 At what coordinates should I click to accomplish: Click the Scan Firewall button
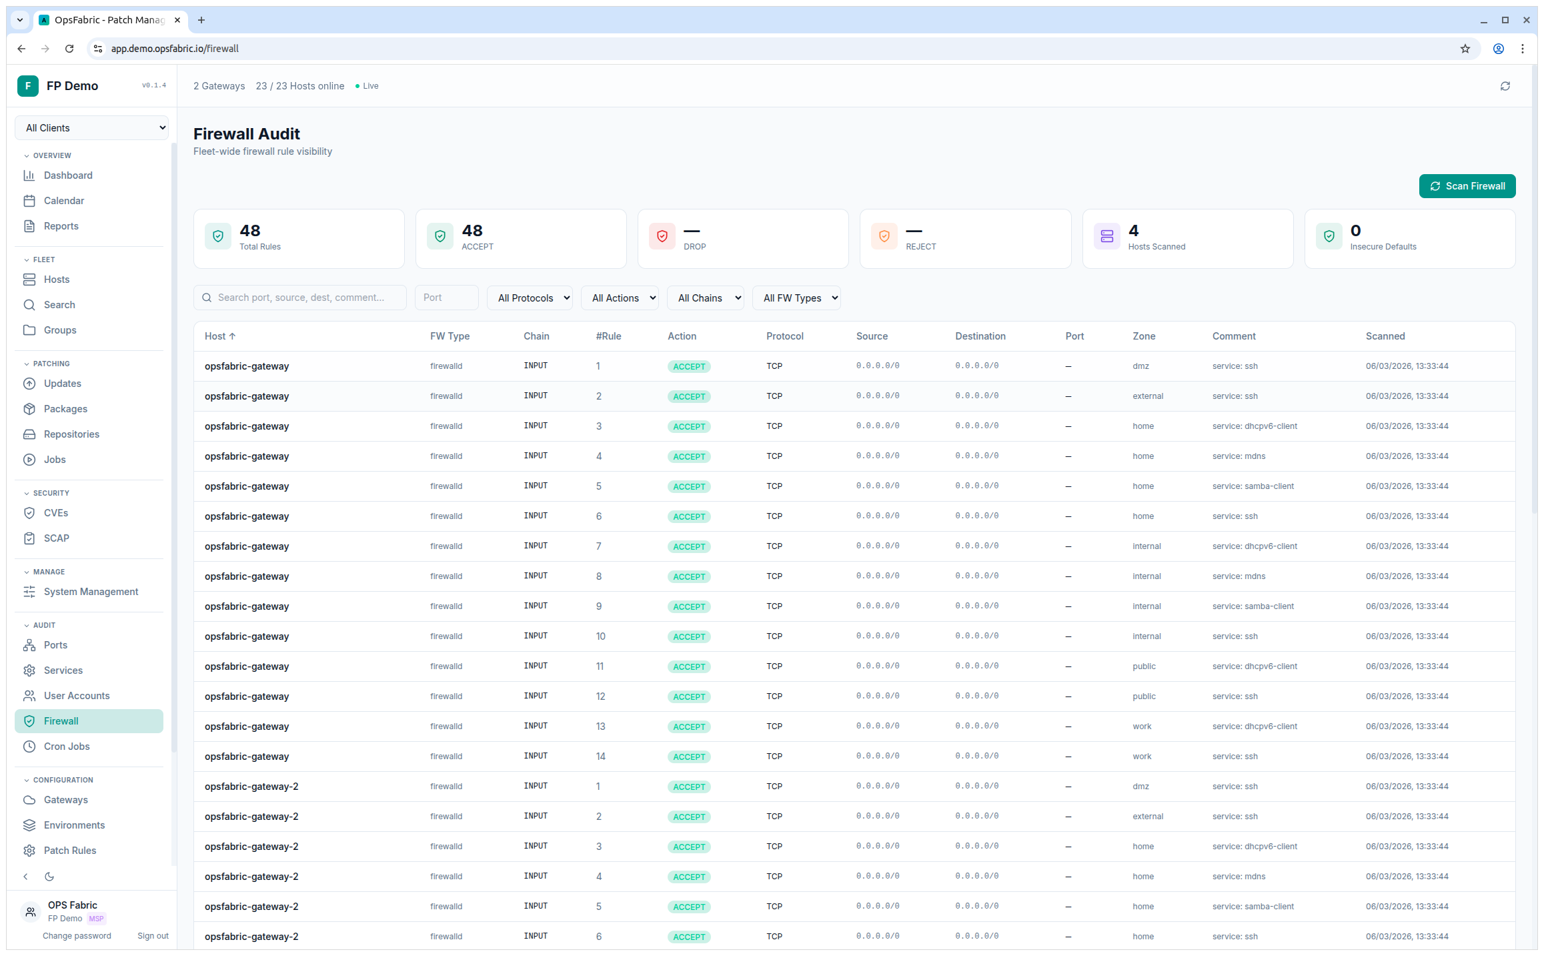click(1467, 185)
